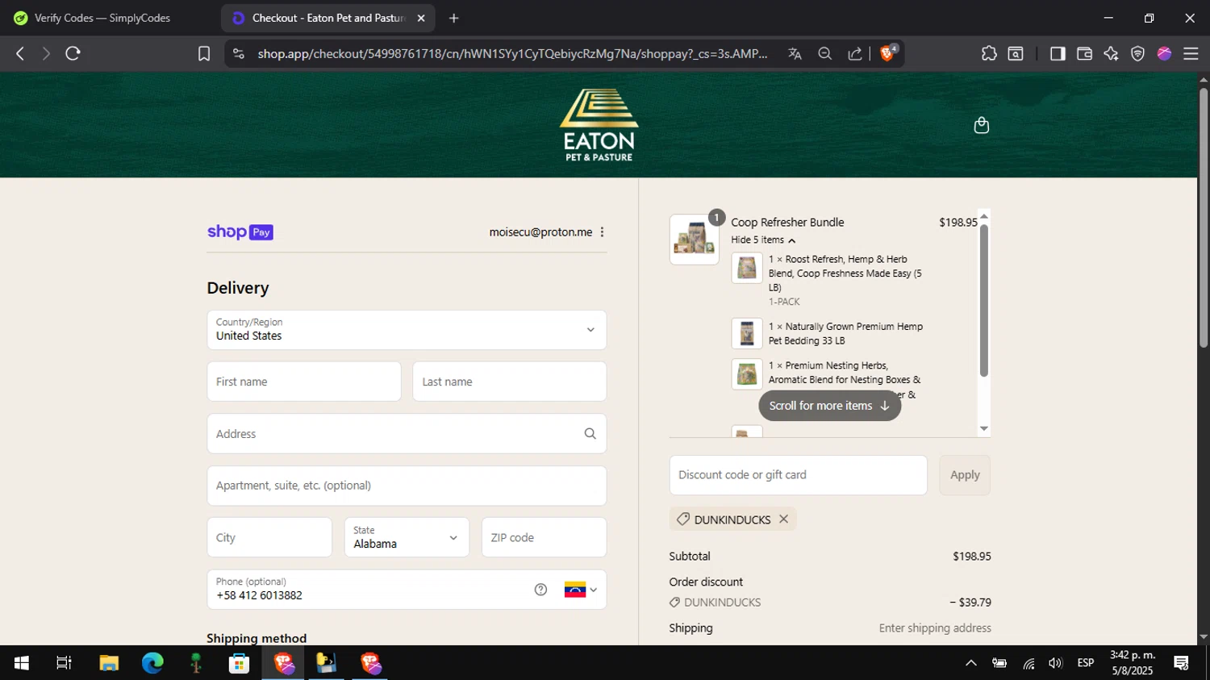1210x680 pixels.
Task: Click the Eaton Pet & Pasture logo
Action: 599,125
